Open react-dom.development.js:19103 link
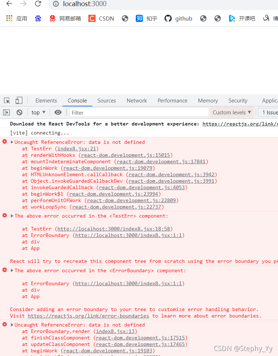Screen dimensions: 278x356 pos(108,351)
